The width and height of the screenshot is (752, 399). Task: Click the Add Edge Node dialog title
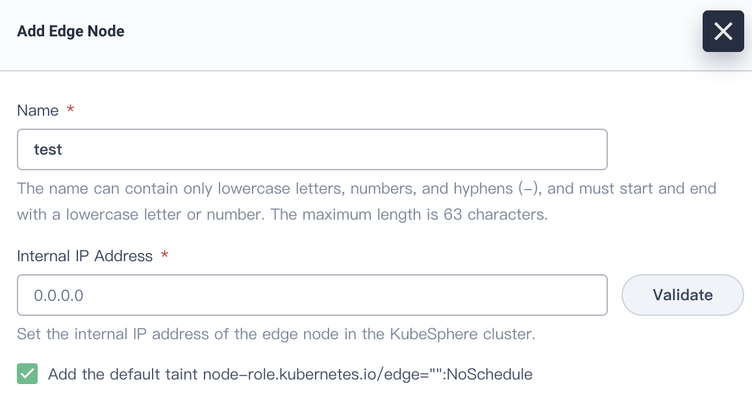(70, 31)
